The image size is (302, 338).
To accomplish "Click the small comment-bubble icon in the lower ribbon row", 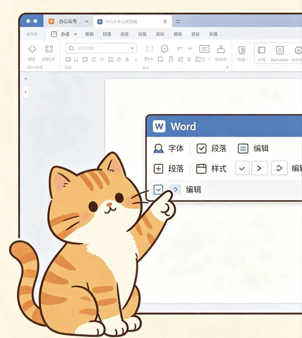I will point(161,59).
